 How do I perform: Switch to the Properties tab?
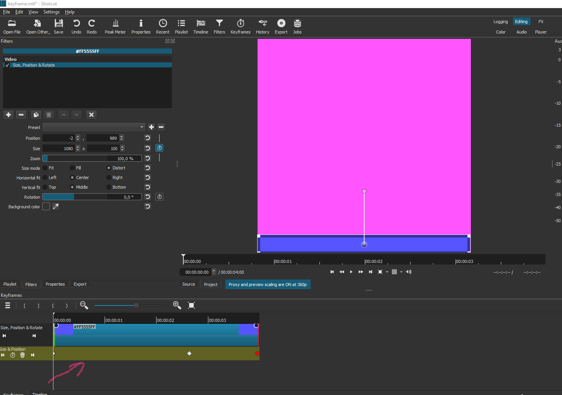(55, 284)
